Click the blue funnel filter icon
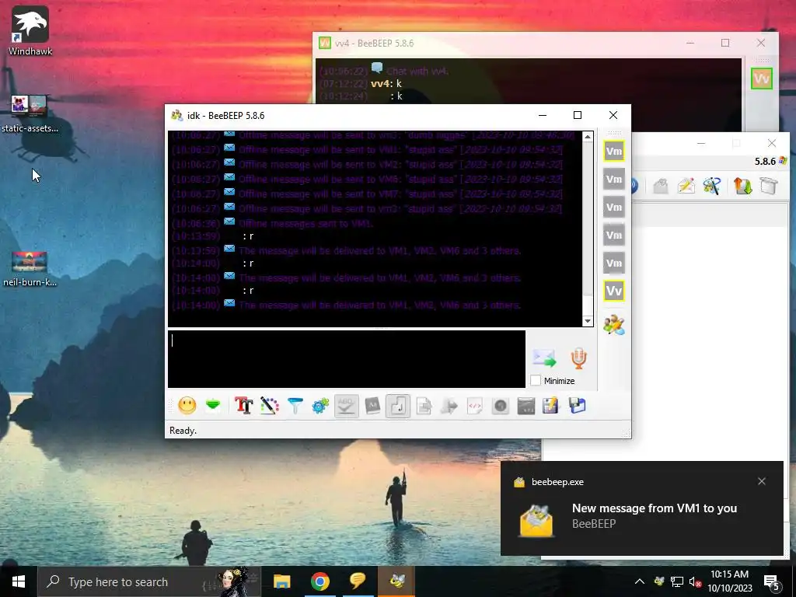Image resolution: width=796 pixels, height=597 pixels. pyautogui.click(x=295, y=406)
